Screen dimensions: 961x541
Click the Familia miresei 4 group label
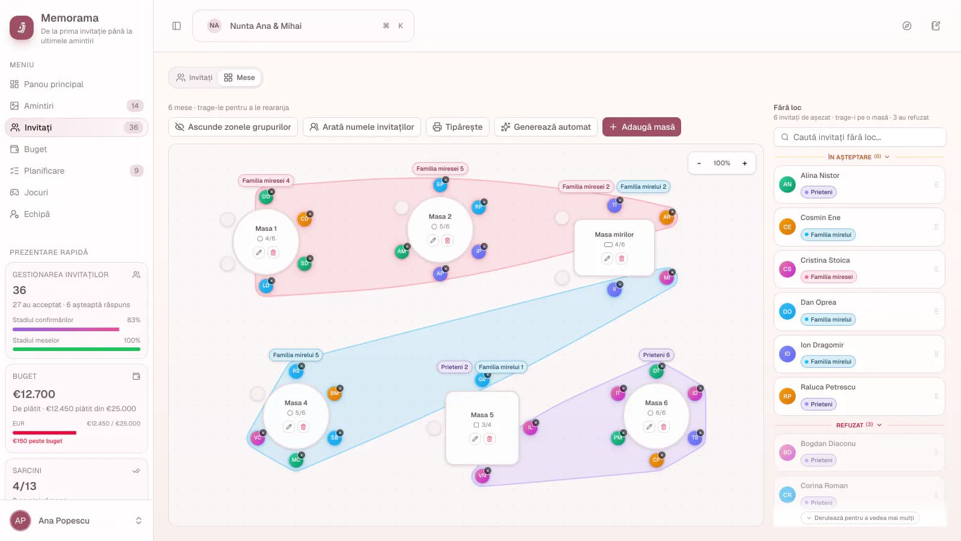tap(266, 180)
